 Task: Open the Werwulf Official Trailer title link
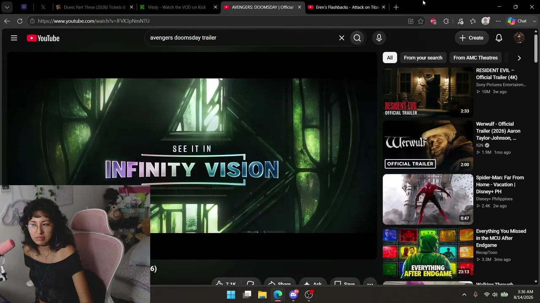tap(498, 131)
